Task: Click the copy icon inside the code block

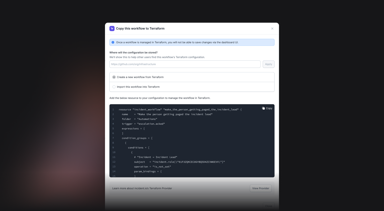Action: click(x=263, y=108)
